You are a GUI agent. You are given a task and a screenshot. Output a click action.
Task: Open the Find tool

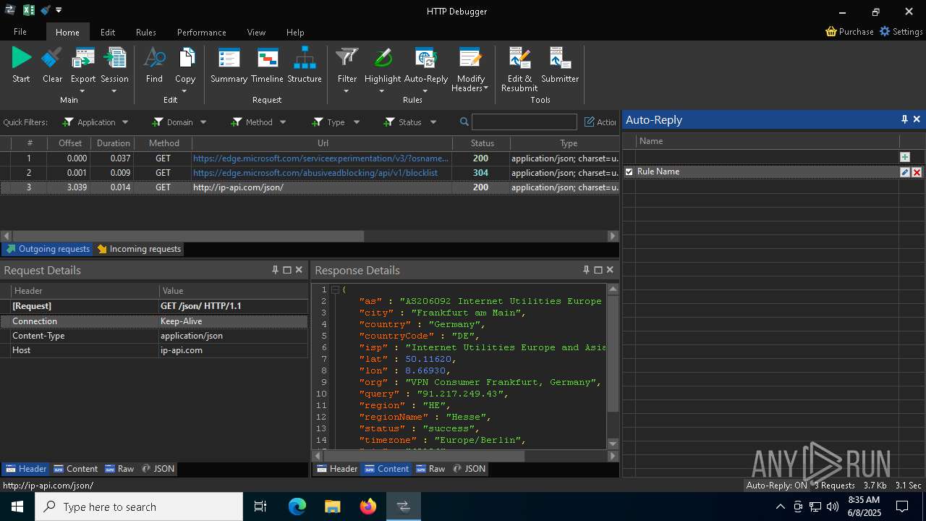coord(154,65)
